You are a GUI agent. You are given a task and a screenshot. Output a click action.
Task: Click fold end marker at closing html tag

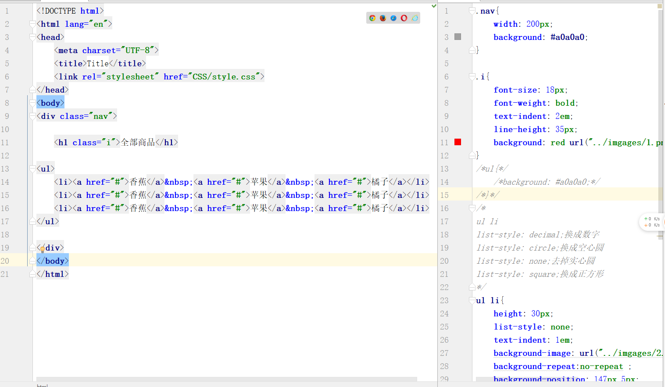coord(32,274)
